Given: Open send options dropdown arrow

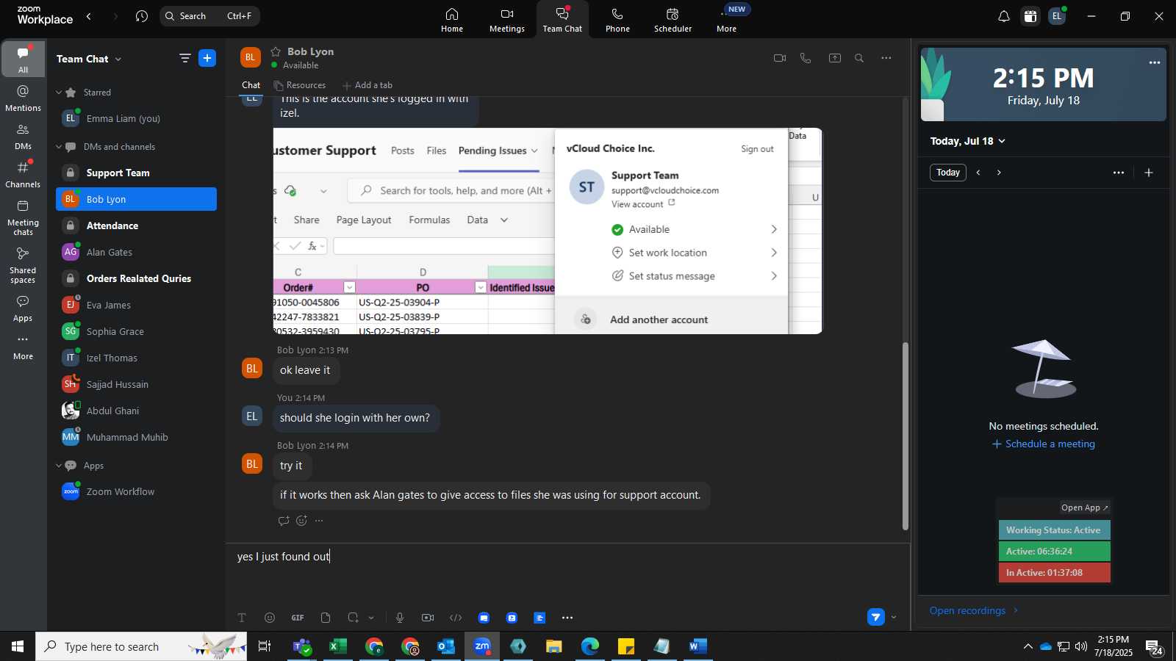Looking at the screenshot, I should click(x=894, y=618).
